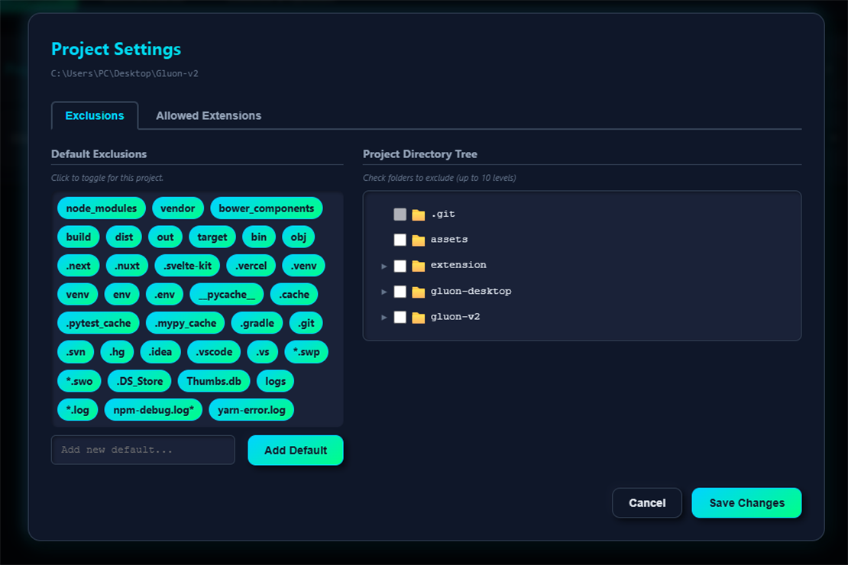This screenshot has width=848, height=565.
Task: Switch to the Allowed Extensions tab
Action: click(x=208, y=115)
